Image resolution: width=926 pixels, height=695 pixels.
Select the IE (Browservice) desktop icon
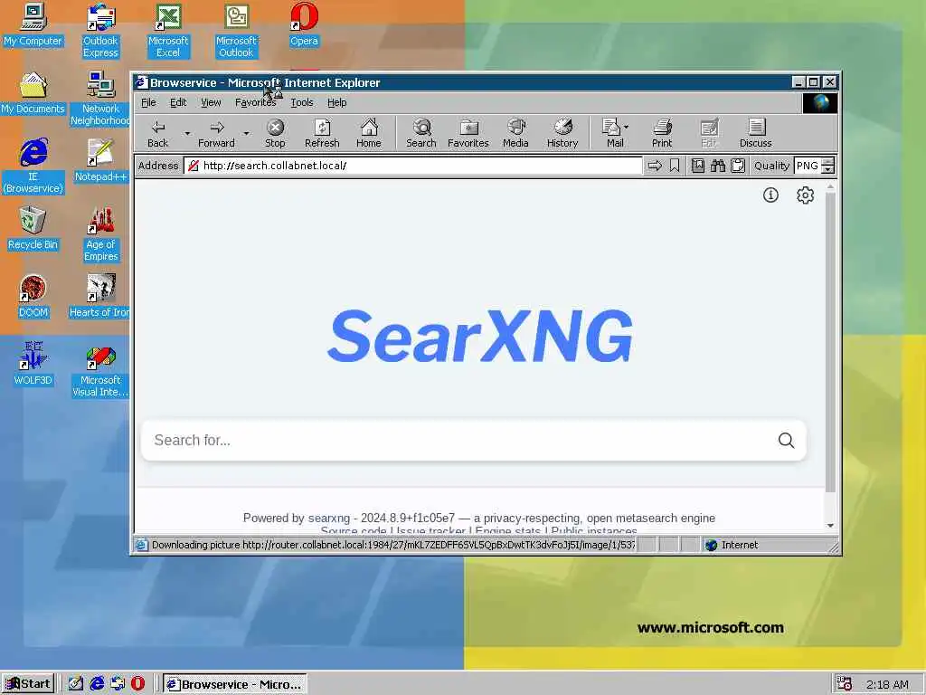pos(33,167)
